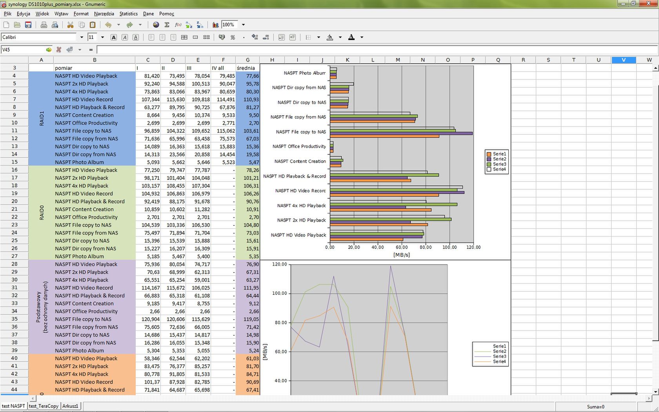Open the zoom level dropdown
Image resolution: width=659 pixels, height=412 pixels.
coord(244,25)
